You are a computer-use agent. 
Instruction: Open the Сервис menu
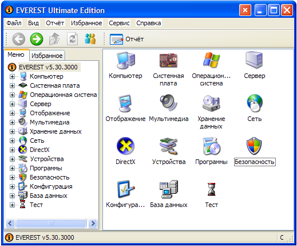pyautogui.click(x=119, y=23)
